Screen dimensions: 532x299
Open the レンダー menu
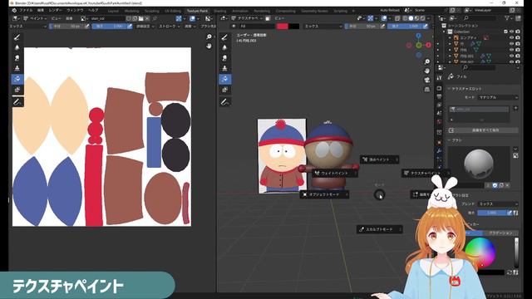tap(55, 10)
